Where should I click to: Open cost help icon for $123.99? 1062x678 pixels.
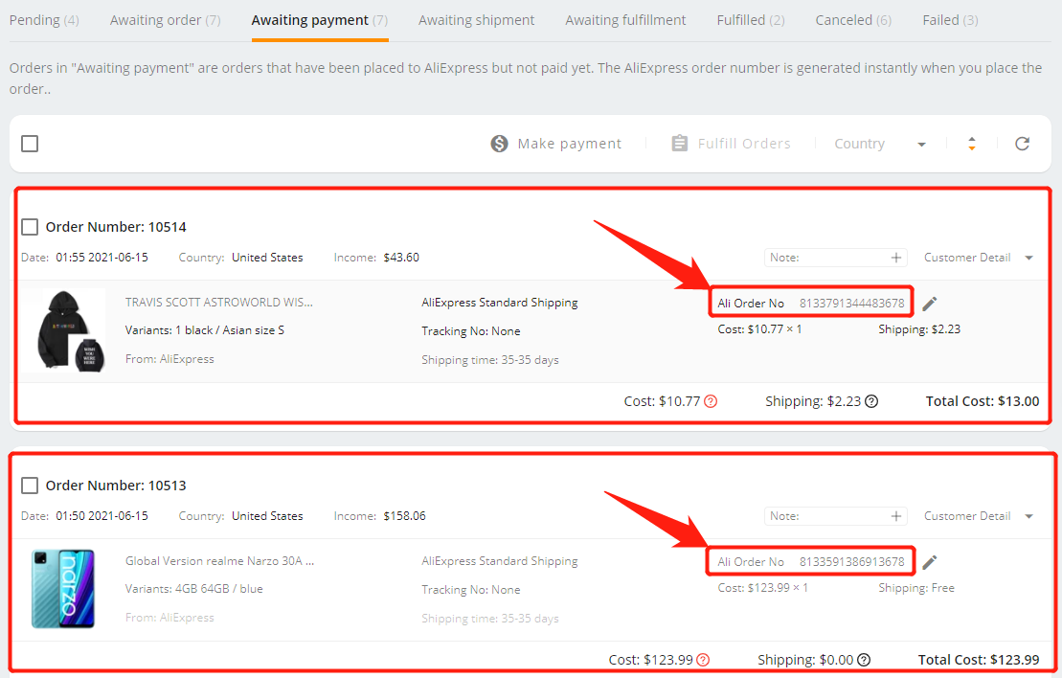[x=703, y=660]
